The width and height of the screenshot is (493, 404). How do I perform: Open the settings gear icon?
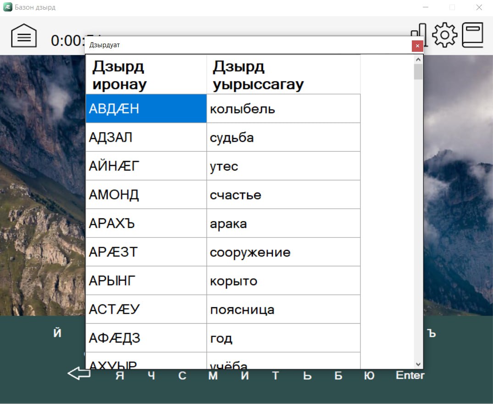click(444, 35)
